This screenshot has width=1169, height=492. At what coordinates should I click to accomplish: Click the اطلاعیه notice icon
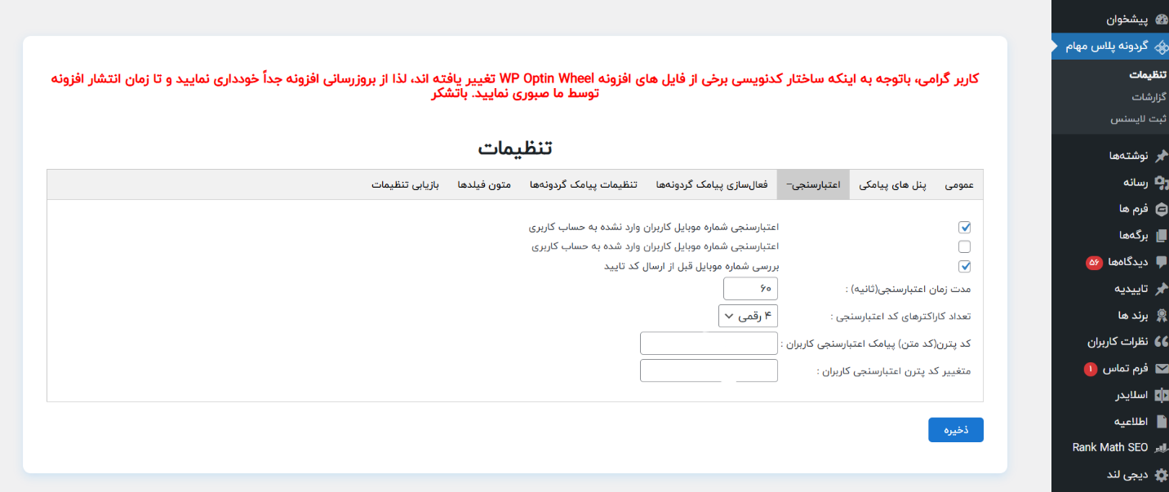click(1161, 422)
